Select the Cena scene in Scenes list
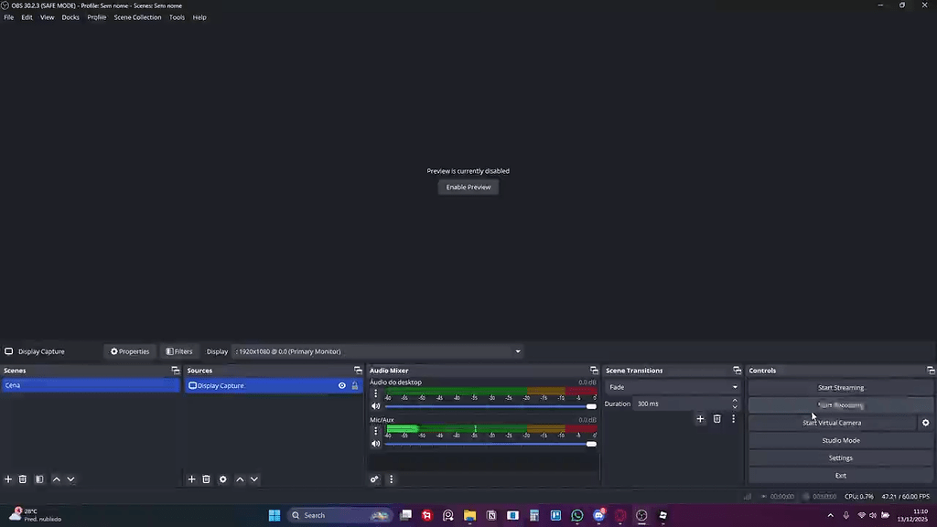 pos(55,385)
